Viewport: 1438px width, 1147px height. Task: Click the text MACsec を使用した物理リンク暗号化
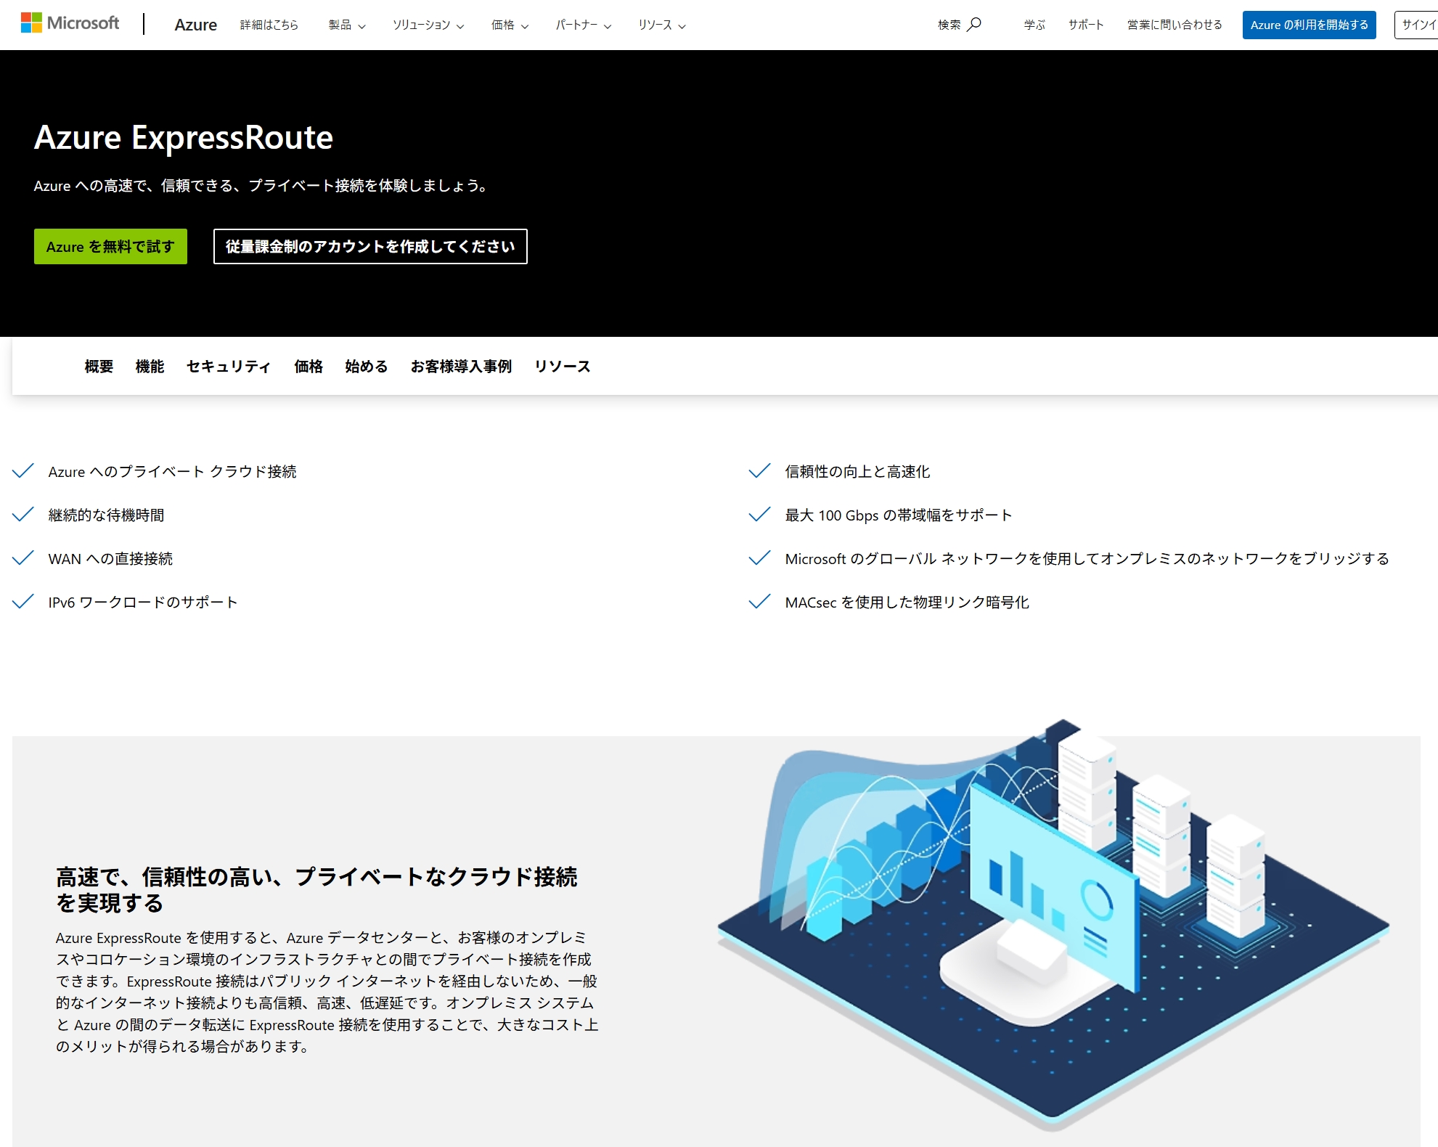907,603
